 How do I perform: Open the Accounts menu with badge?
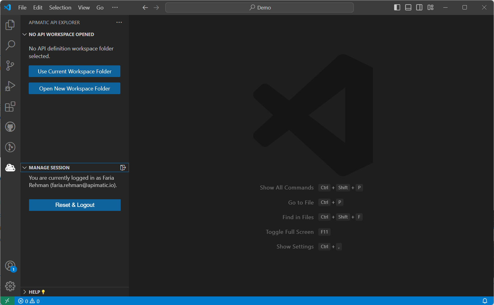pyautogui.click(x=10, y=266)
